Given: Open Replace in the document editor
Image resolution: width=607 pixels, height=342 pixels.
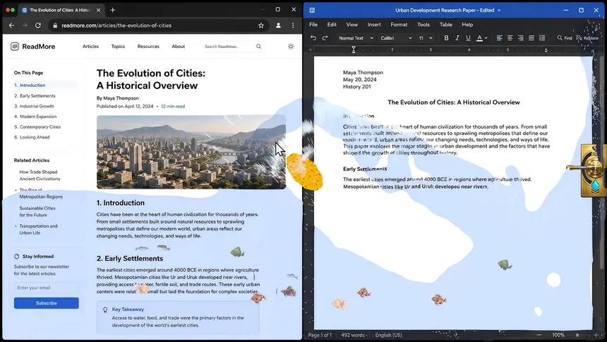Looking at the screenshot, I should coord(587,38).
